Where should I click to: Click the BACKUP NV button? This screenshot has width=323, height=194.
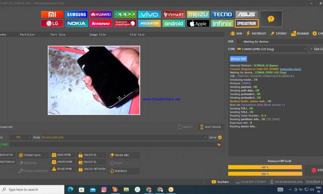7,155
